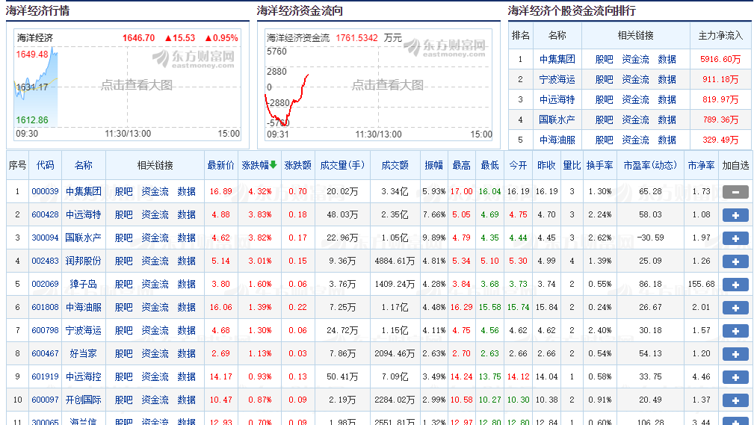
Task: Open stock code 600467 link
Action: click(45, 353)
